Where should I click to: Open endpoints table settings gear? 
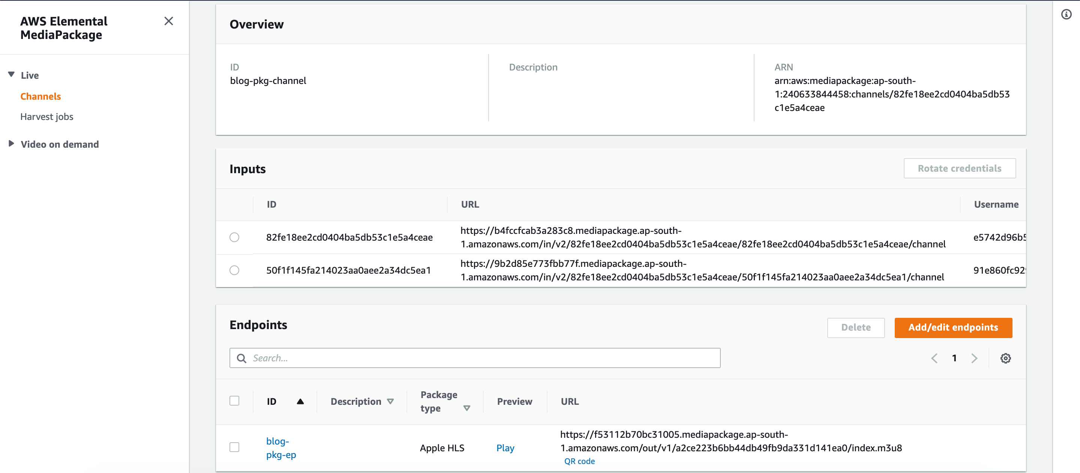pos(1005,358)
